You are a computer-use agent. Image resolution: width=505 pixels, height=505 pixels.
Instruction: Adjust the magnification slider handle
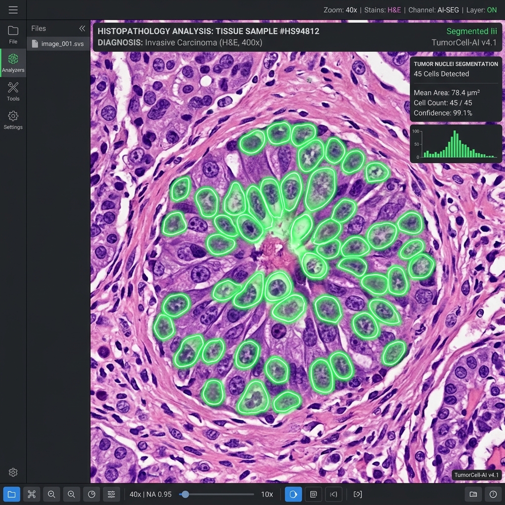[185, 494]
